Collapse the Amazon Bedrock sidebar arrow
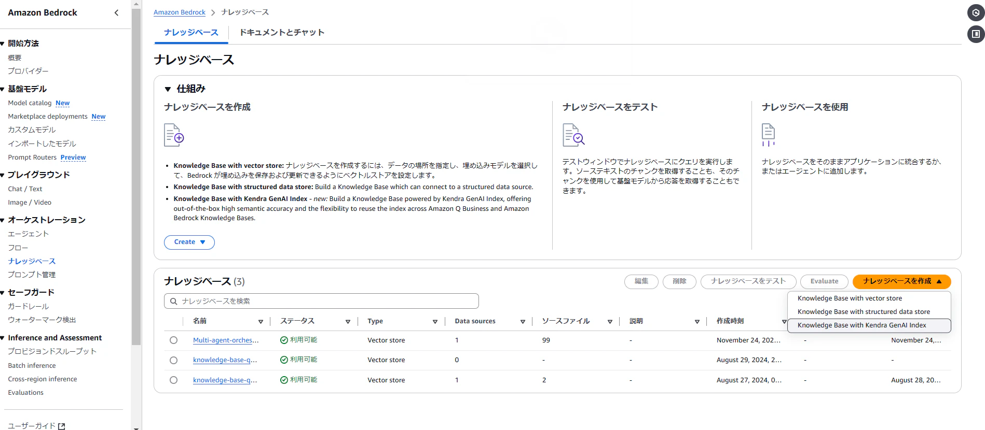The height and width of the screenshot is (430, 985). pos(116,12)
